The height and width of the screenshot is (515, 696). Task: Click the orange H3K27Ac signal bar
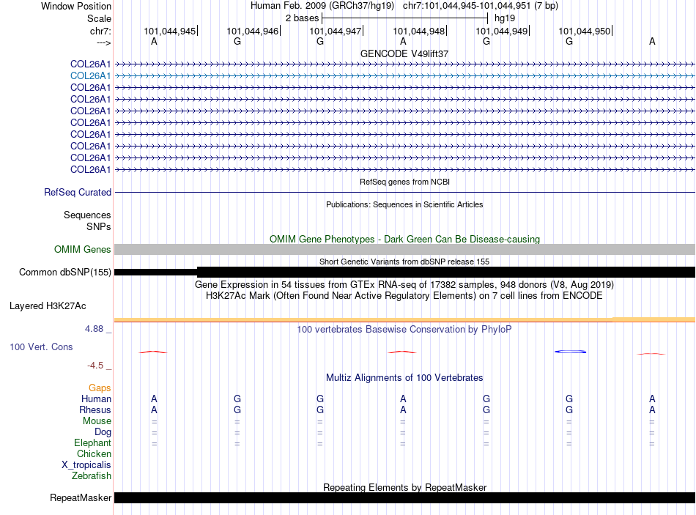click(404, 320)
